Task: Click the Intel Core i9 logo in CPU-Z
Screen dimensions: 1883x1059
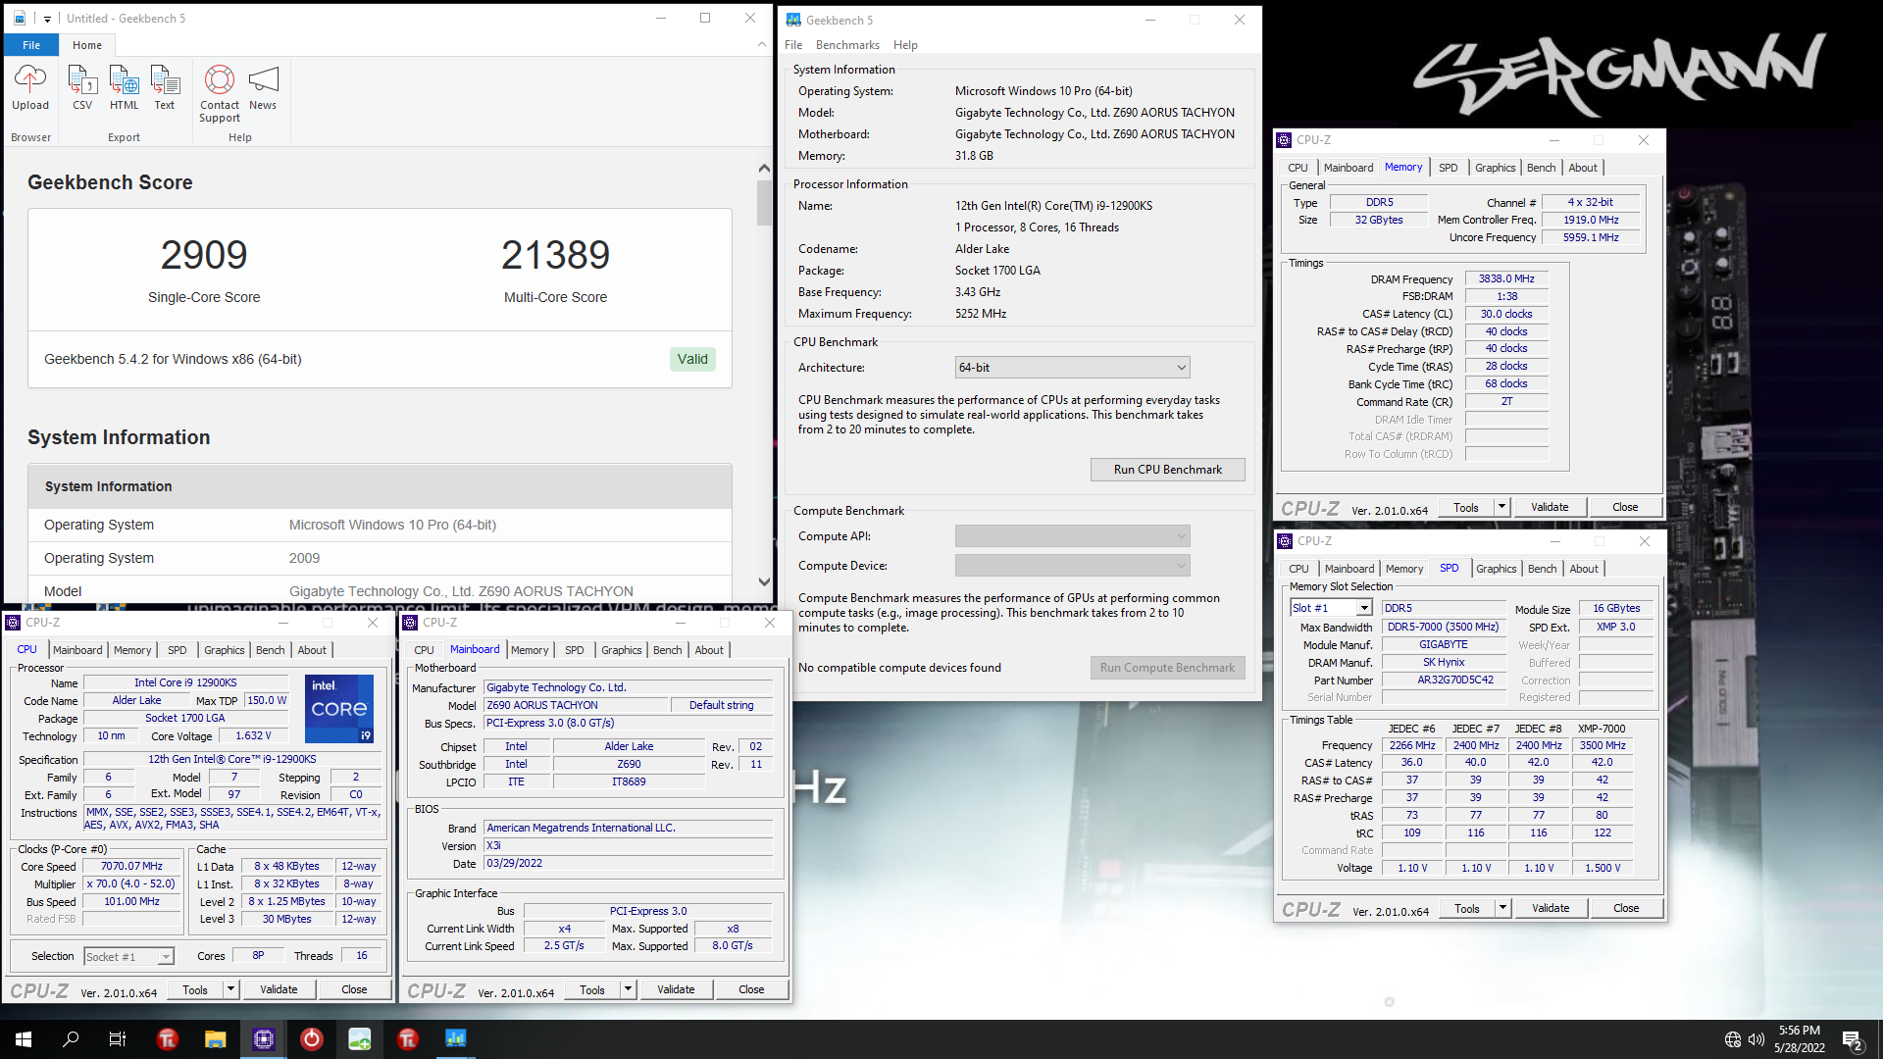Action: pyautogui.click(x=339, y=708)
